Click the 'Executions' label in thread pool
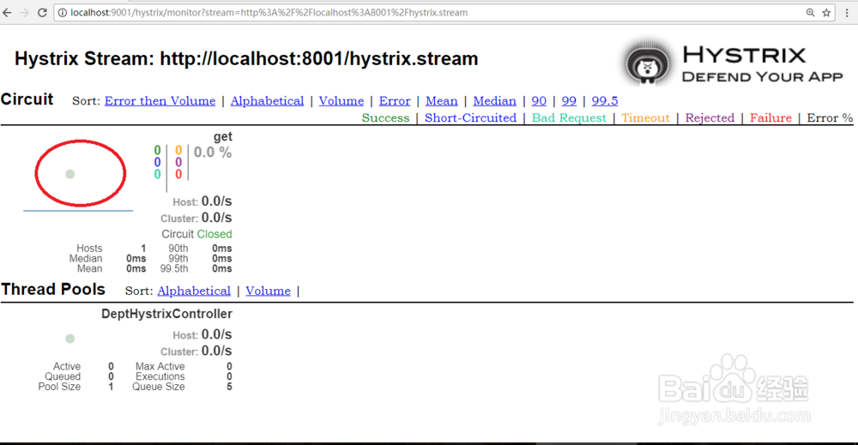 pyautogui.click(x=160, y=376)
